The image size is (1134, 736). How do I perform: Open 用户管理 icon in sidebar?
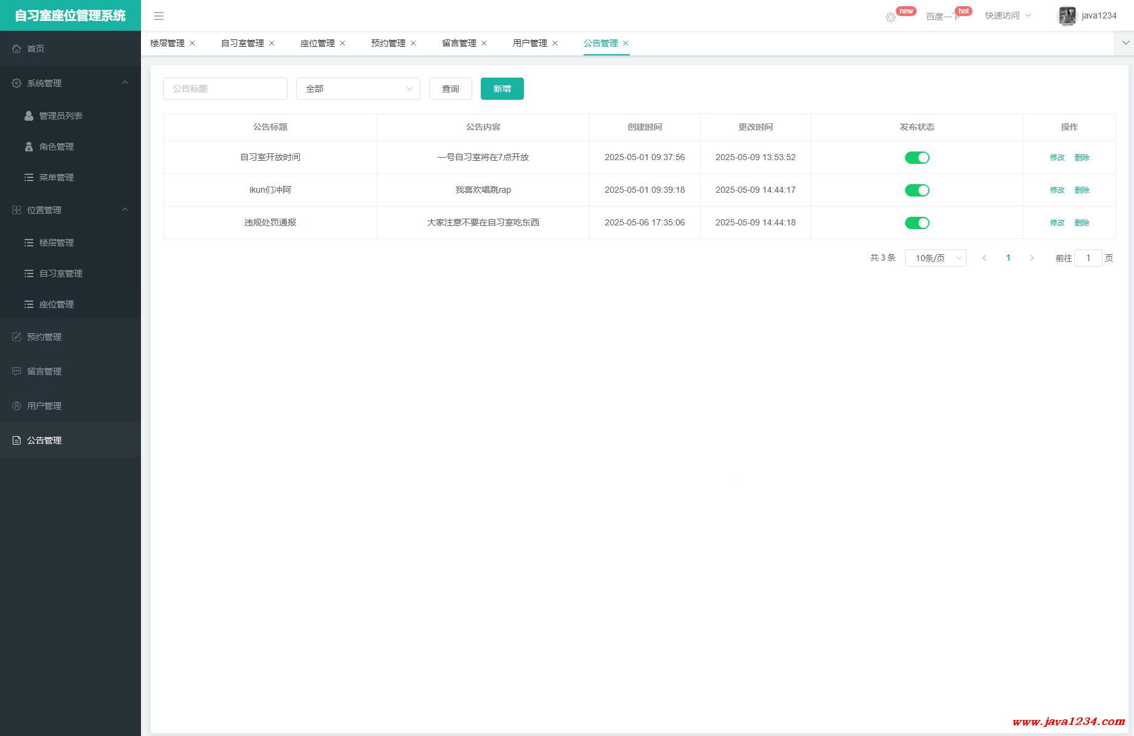[x=17, y=406]
